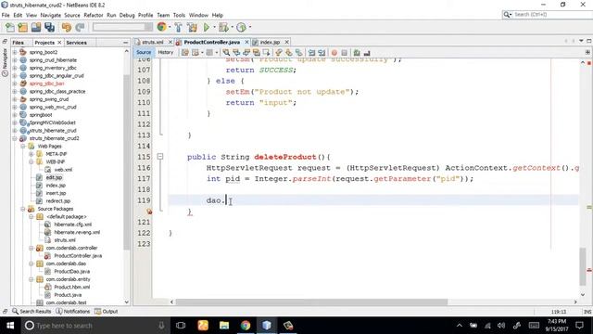Click the Save All toolbar icon

pyautogui.click(x=49, y=27)
